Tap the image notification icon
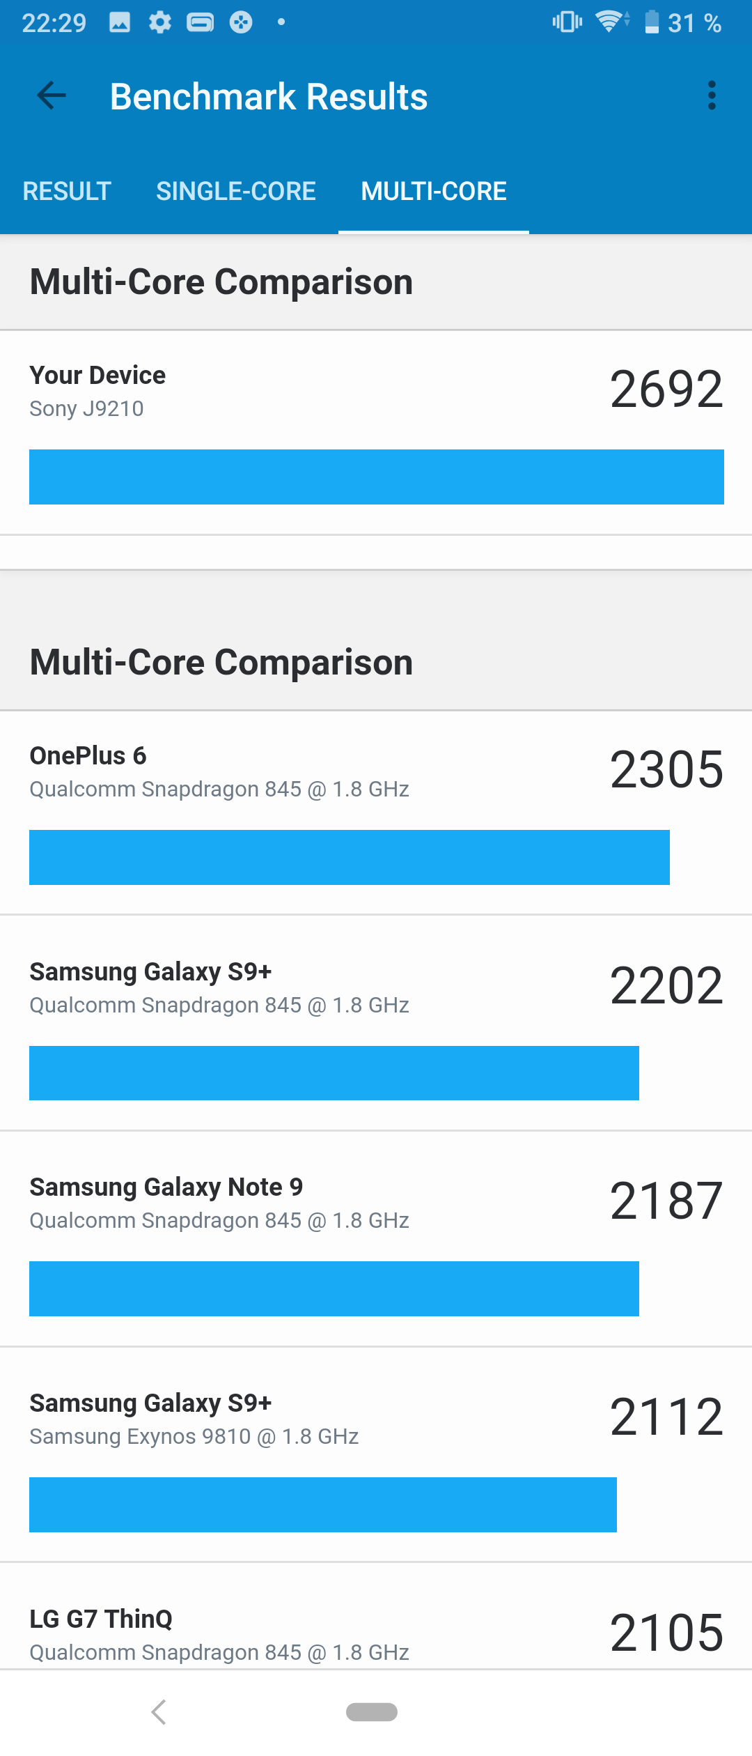 (x=120, y=23)
